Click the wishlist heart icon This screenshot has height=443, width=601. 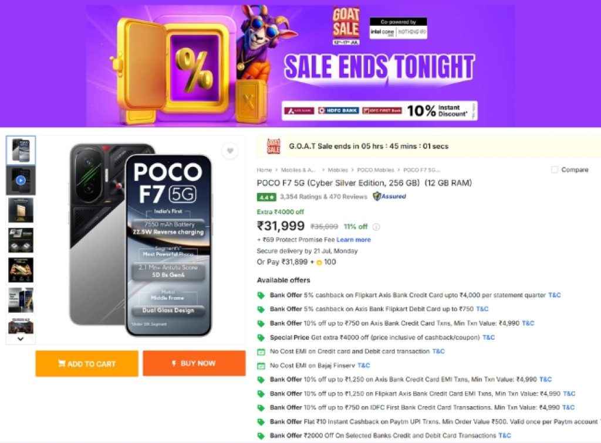(x=229, y=151)
